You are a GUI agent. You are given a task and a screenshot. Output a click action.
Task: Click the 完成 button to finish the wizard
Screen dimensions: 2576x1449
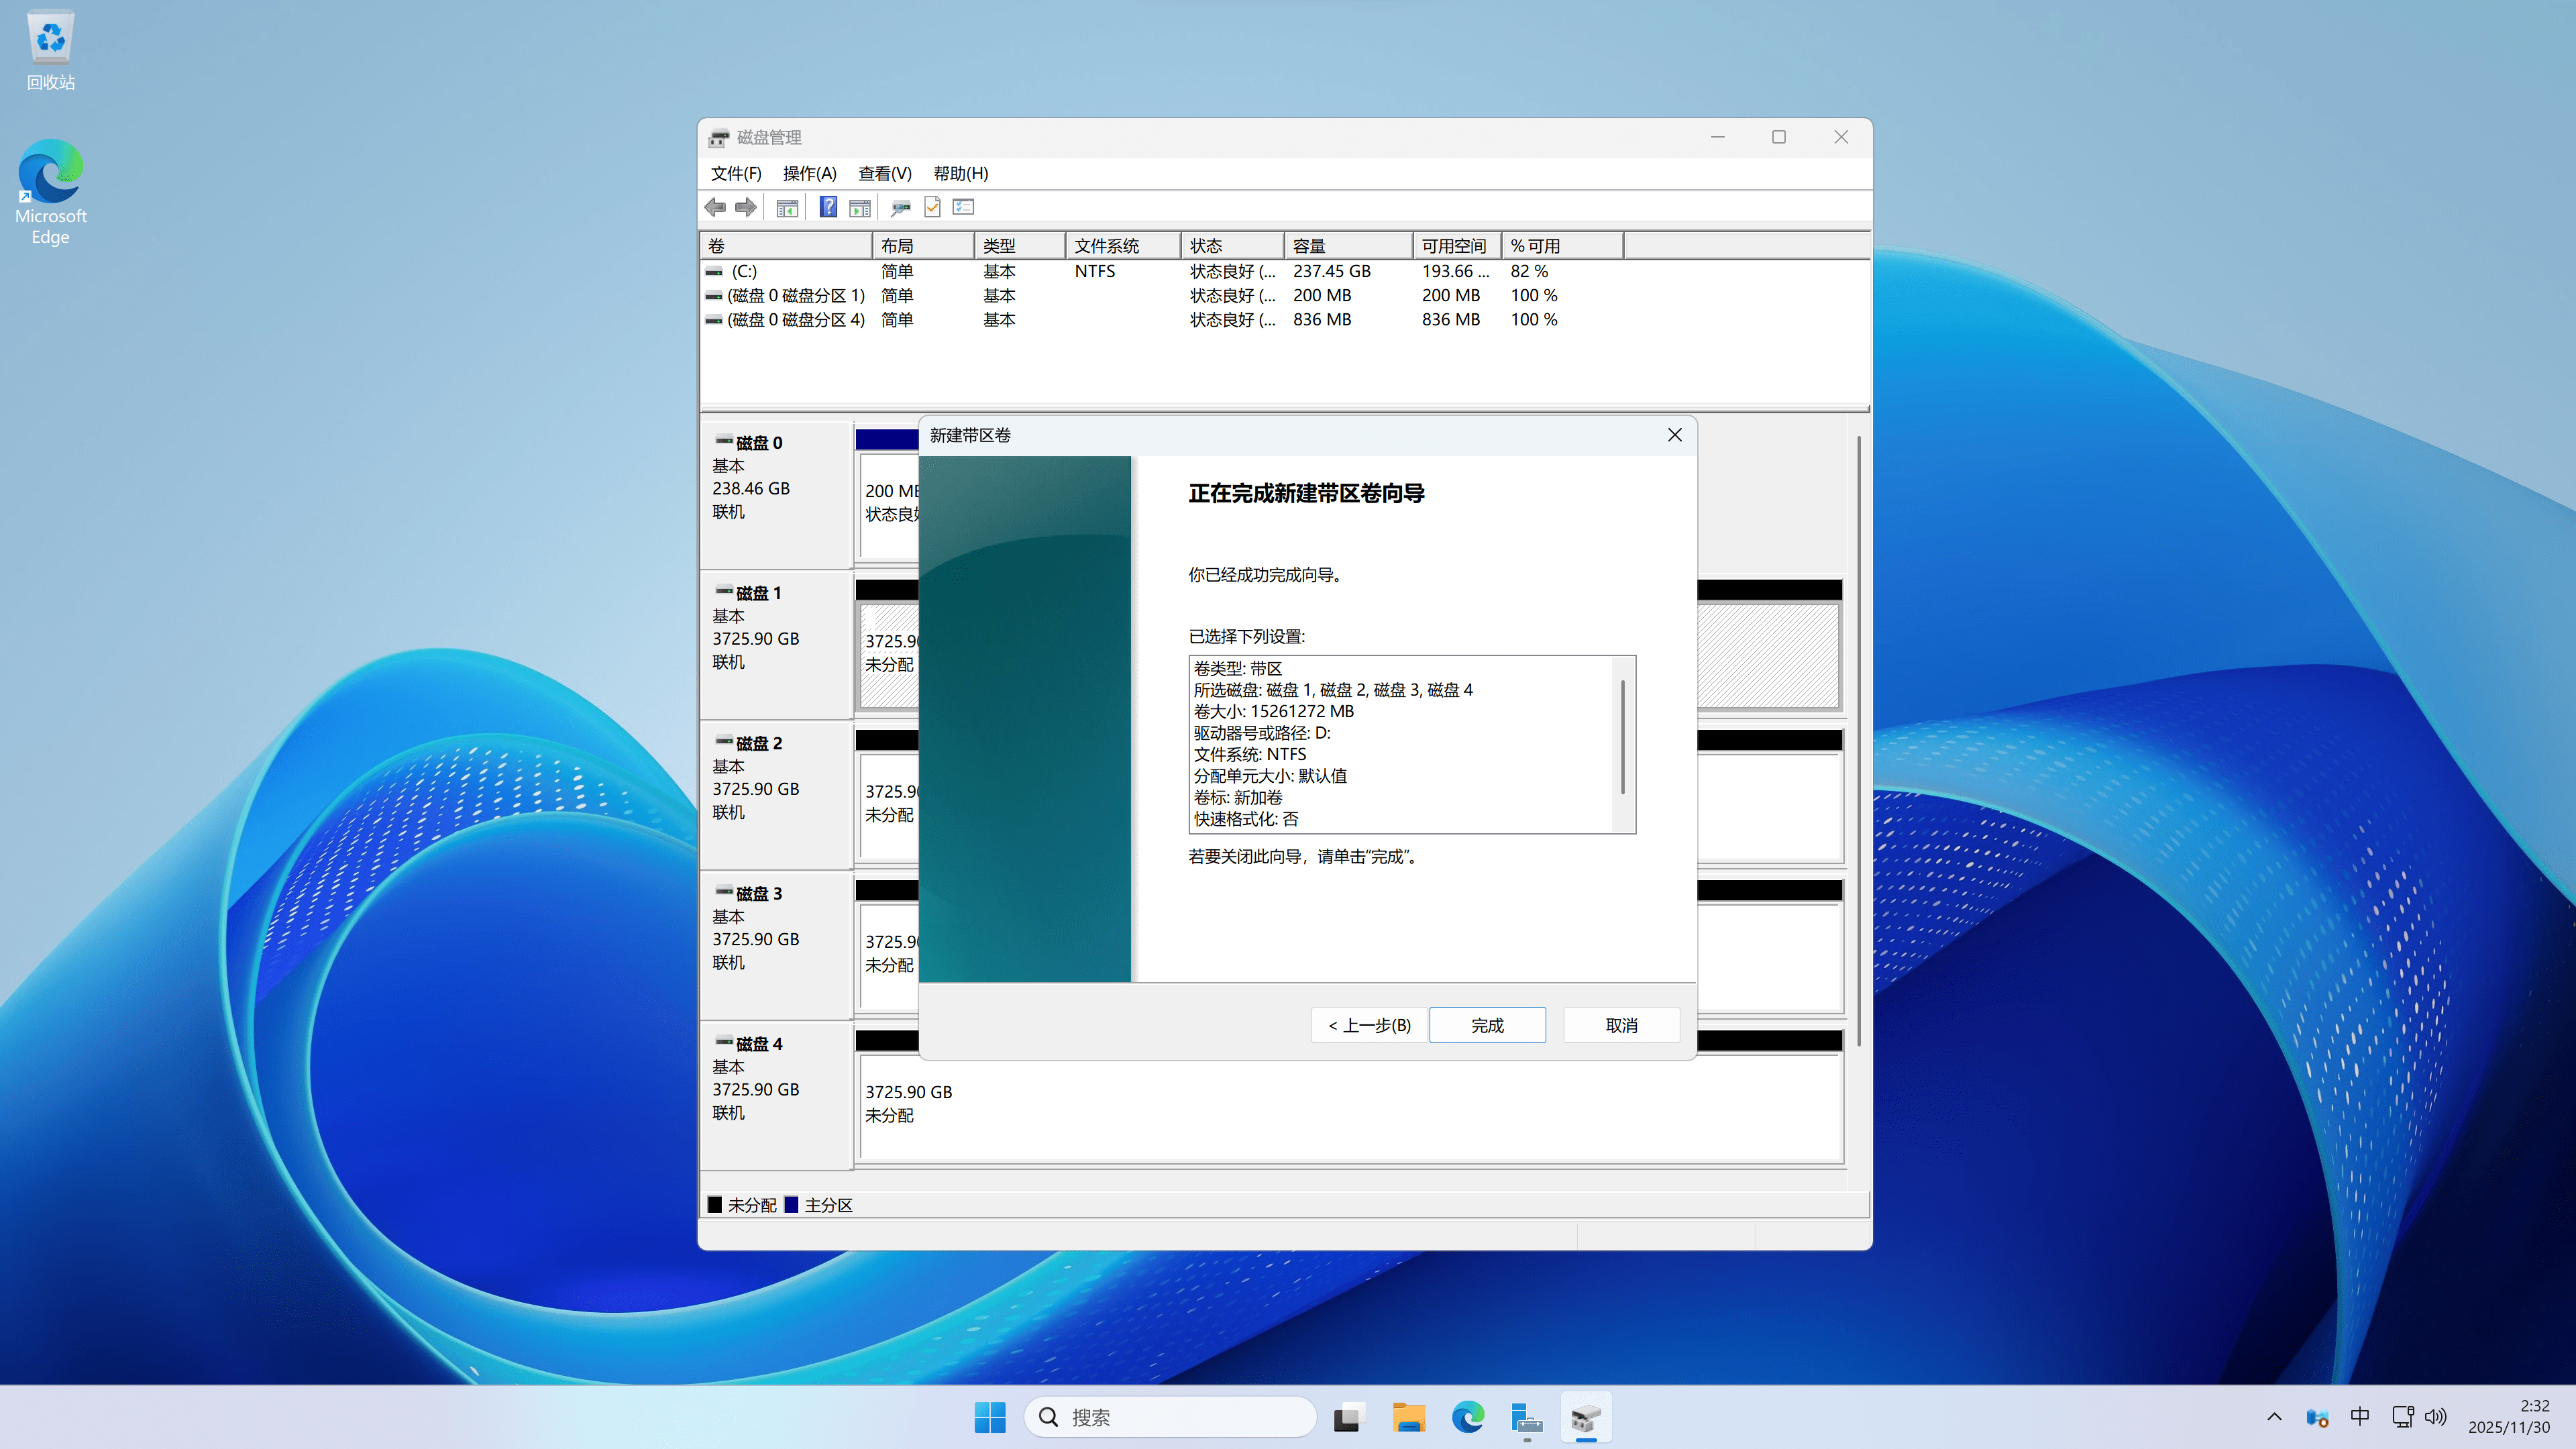(1487, 1025)
